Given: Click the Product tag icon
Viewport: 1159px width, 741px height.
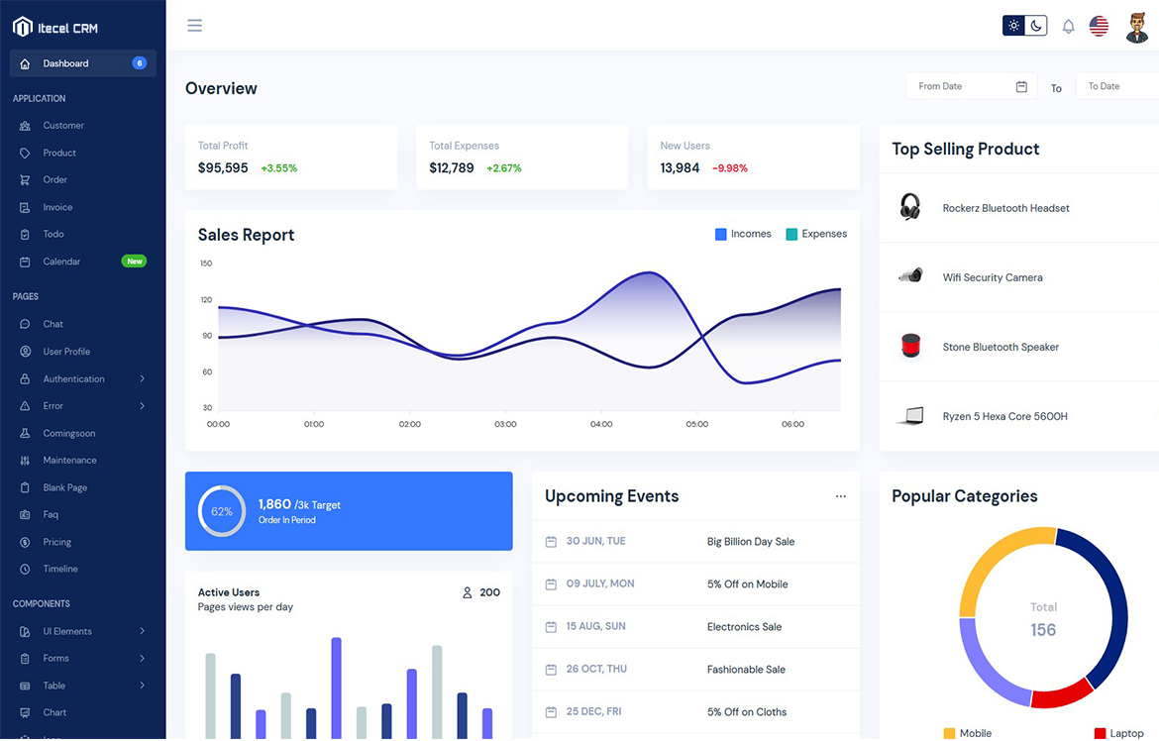Looking at the screenshot, I should point(25,154).
